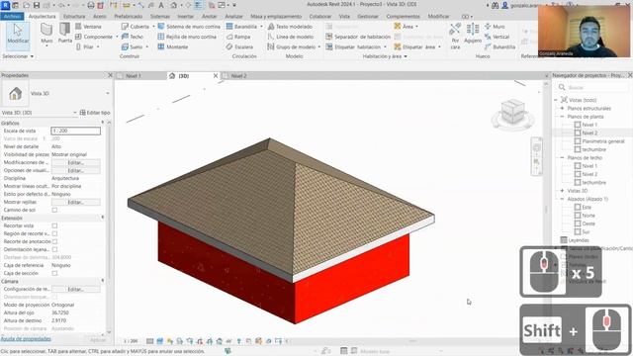Toggle Recortar vista checkbox
This screenshot has width=633, height=356.
[x=54, y=225]
